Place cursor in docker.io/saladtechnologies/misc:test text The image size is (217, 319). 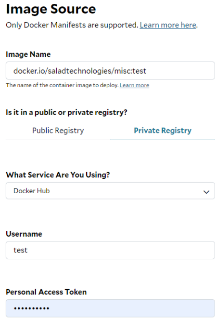(80, 71)
